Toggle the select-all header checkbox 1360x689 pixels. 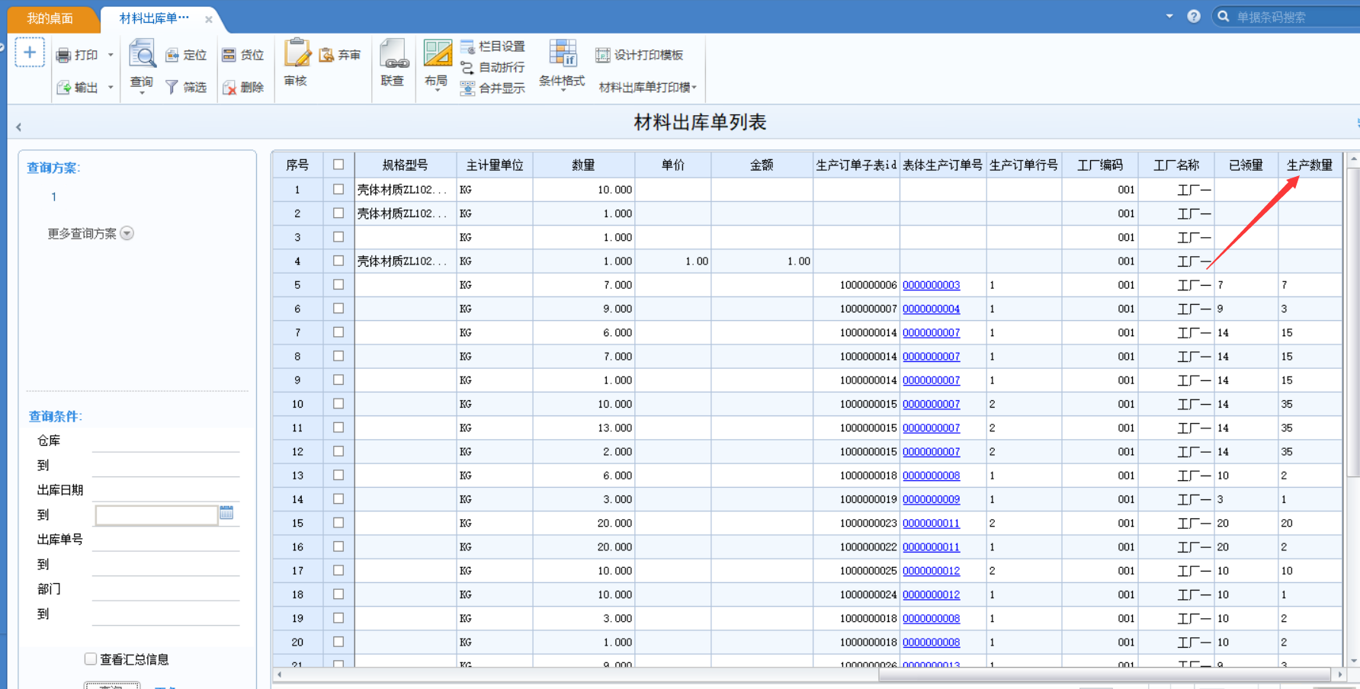(338, 165)
